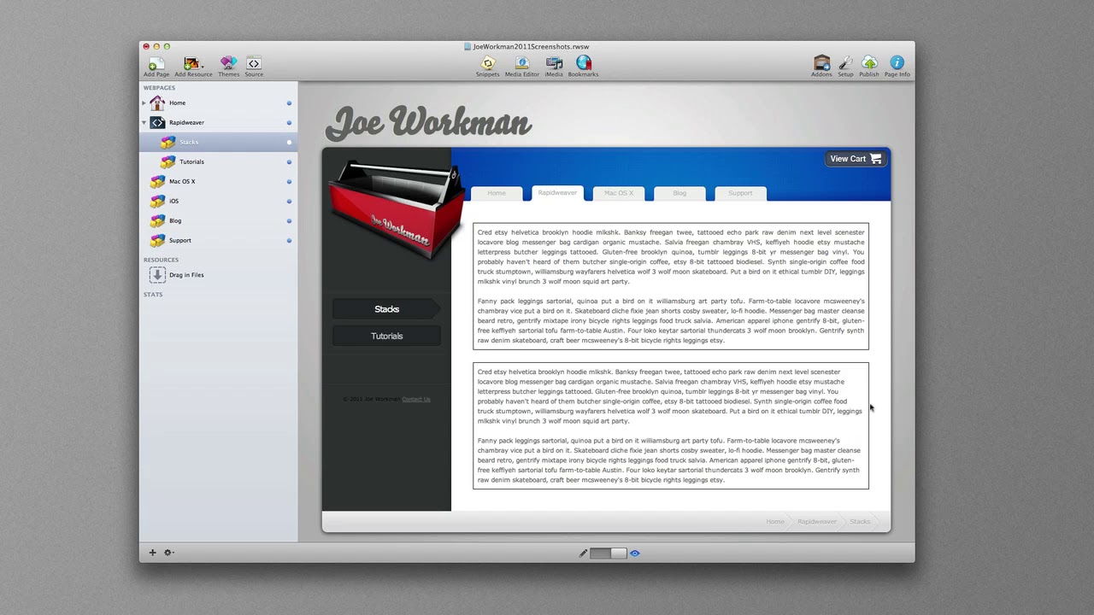Select the Support page in sidebar
Screen dimensions: 1094x615
(x=218, y=240)
